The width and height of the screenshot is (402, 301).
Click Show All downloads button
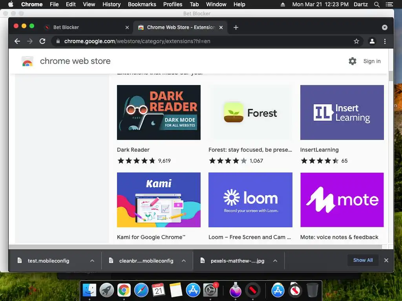[x=363, y=260]
